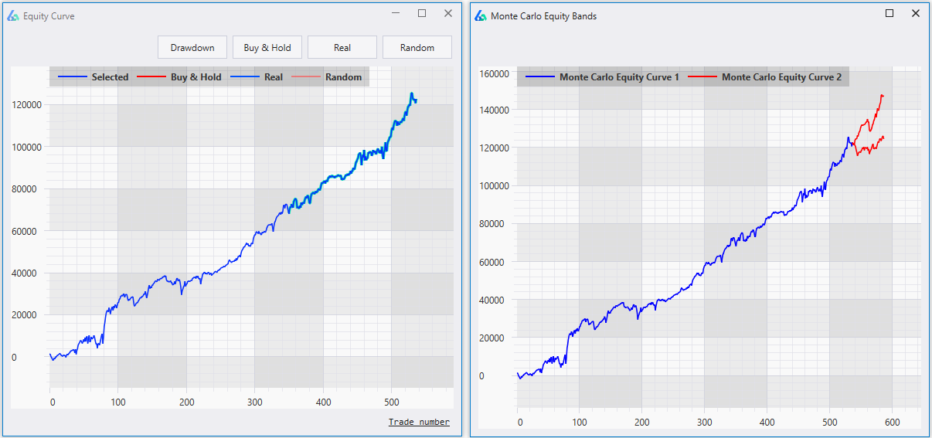Click the Trade number axis label
This screenshot has height=438, width=932.
point(419,422)
